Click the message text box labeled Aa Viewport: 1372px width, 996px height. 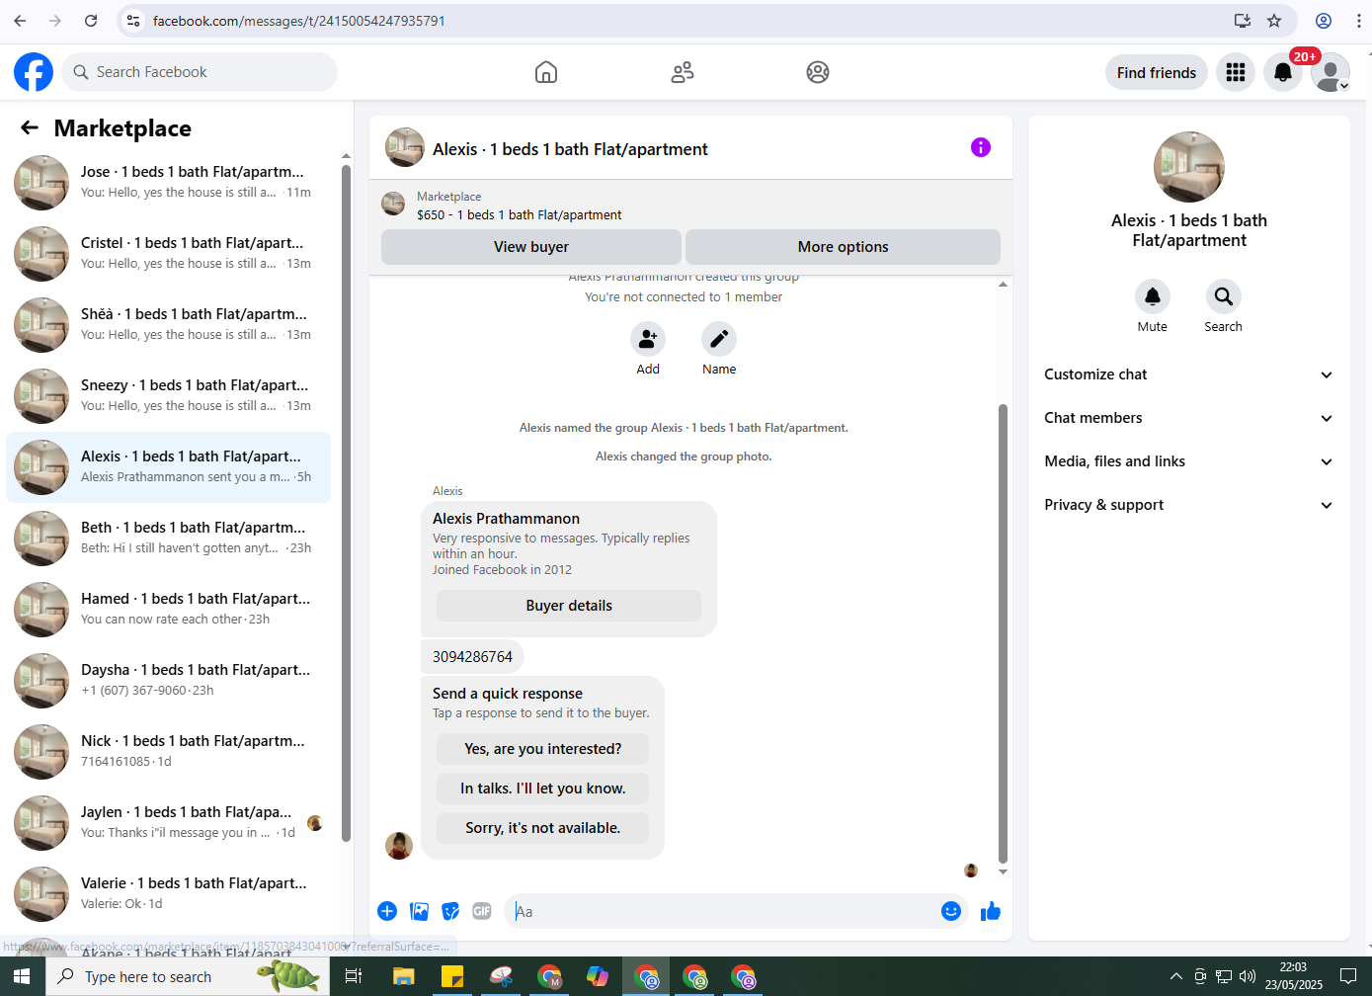coord(721,911)
